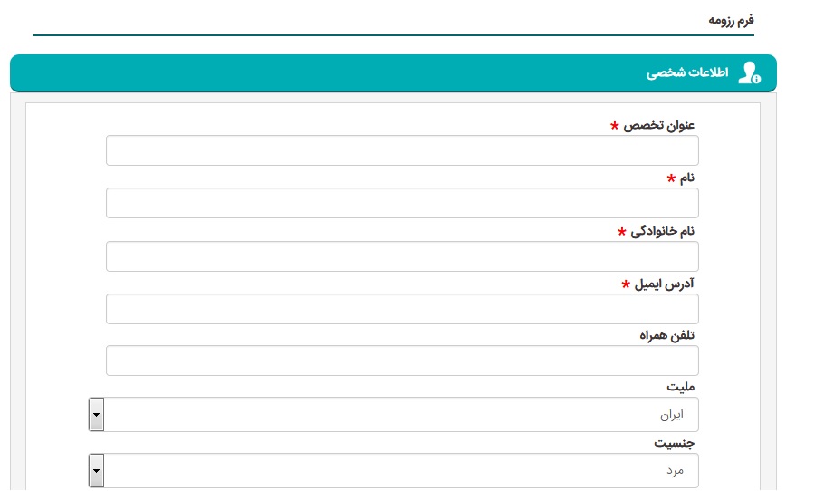Image resolution: width=815 pixels, height=491 pixels.
Task: Click the جنسیت label
Action: [x=674, y=443]
